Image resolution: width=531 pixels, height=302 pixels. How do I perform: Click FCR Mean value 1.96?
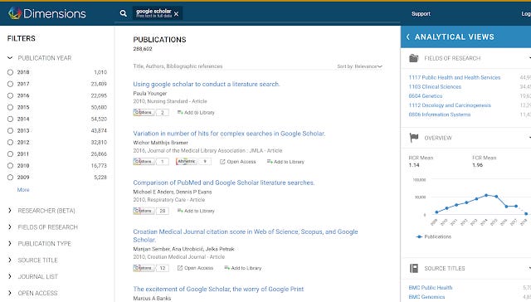(x=478, y=165)
